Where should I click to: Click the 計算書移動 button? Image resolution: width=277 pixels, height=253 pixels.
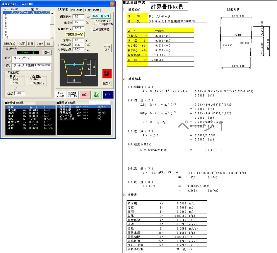(72, 95)
